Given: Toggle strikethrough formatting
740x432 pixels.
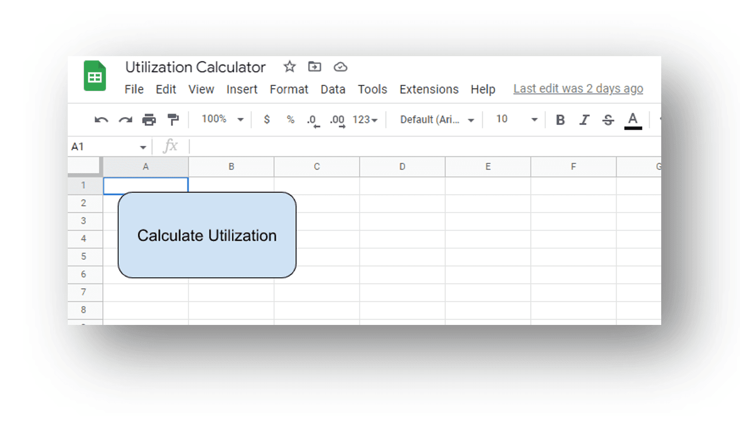Looking at the screenshot, I should [x=608, y=120].
